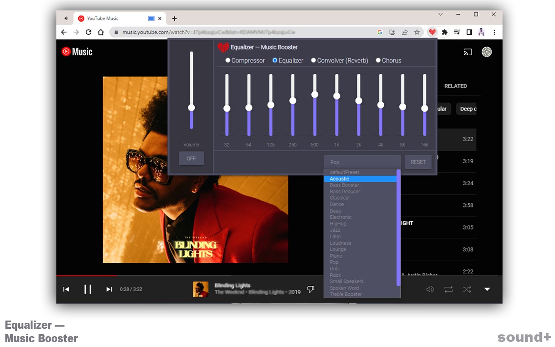The width and height of the screenshot is (555, 347).
Task: Pause the current song
Action: [x=88, y=289]
